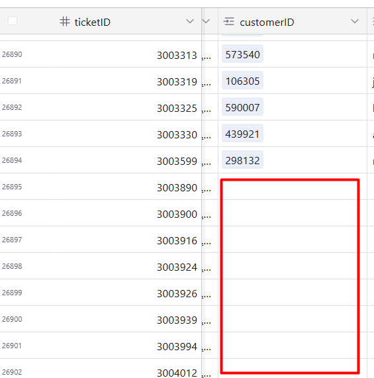Open linked record chip 298132
This screenshot has width=374, height=378.
(x=242, y=160)
